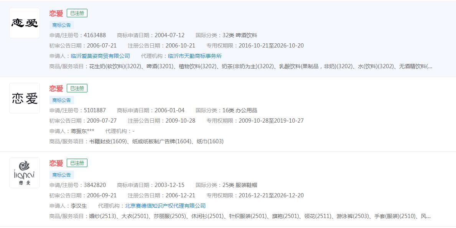The height and width of the screenshot is (228, 456).
Task: Click exclusive period 2009-10-28至2019-10-27
Action: (x=271, y=121)
